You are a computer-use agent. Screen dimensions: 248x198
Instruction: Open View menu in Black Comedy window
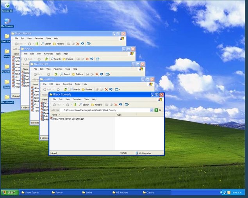(x=68, y=99)
